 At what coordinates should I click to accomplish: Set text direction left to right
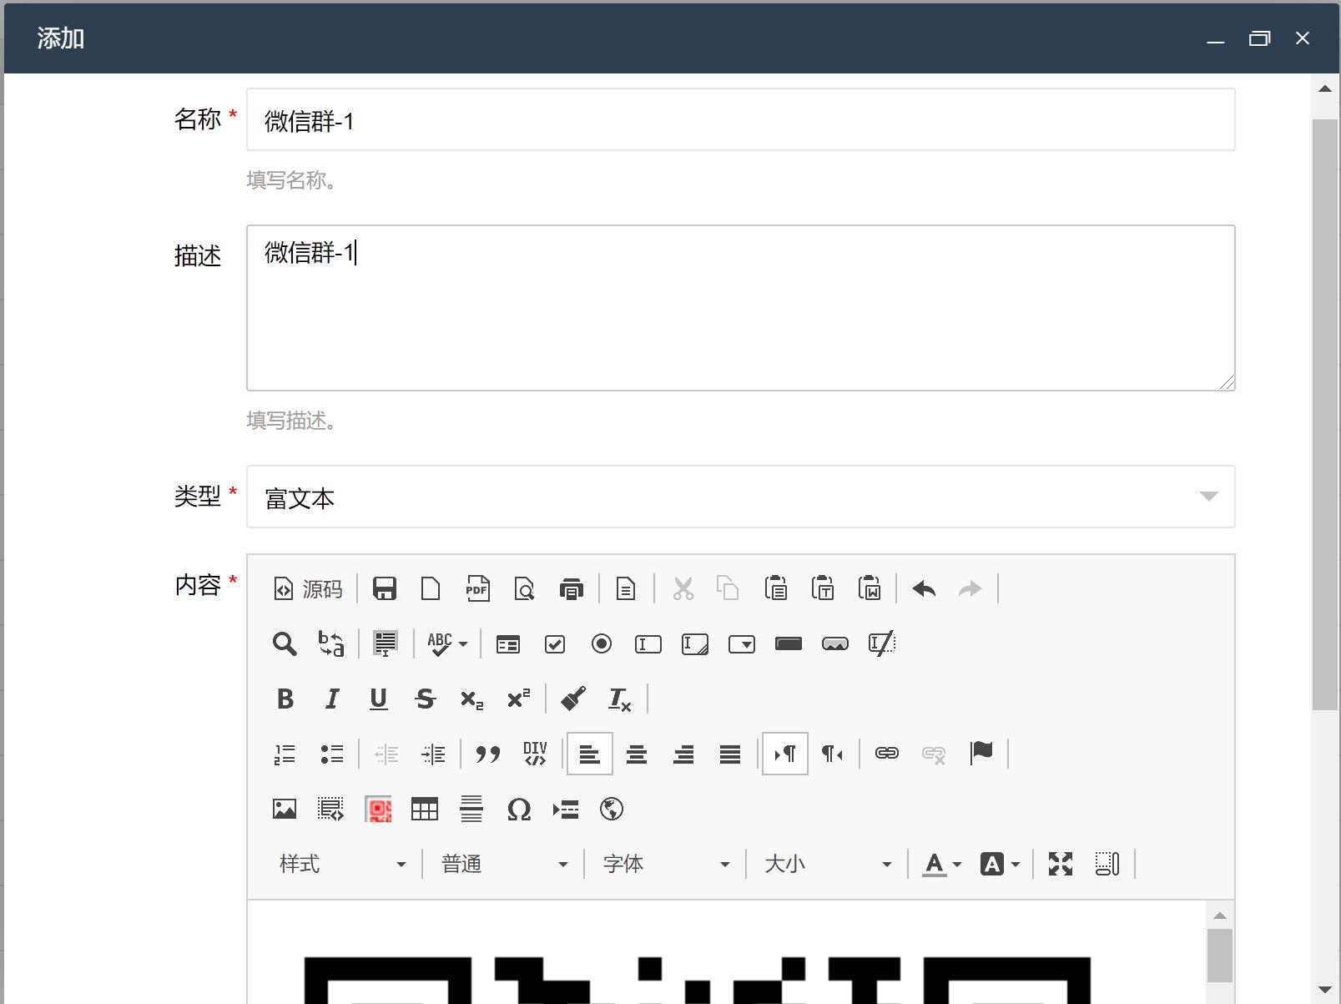(x=785, y=754)
